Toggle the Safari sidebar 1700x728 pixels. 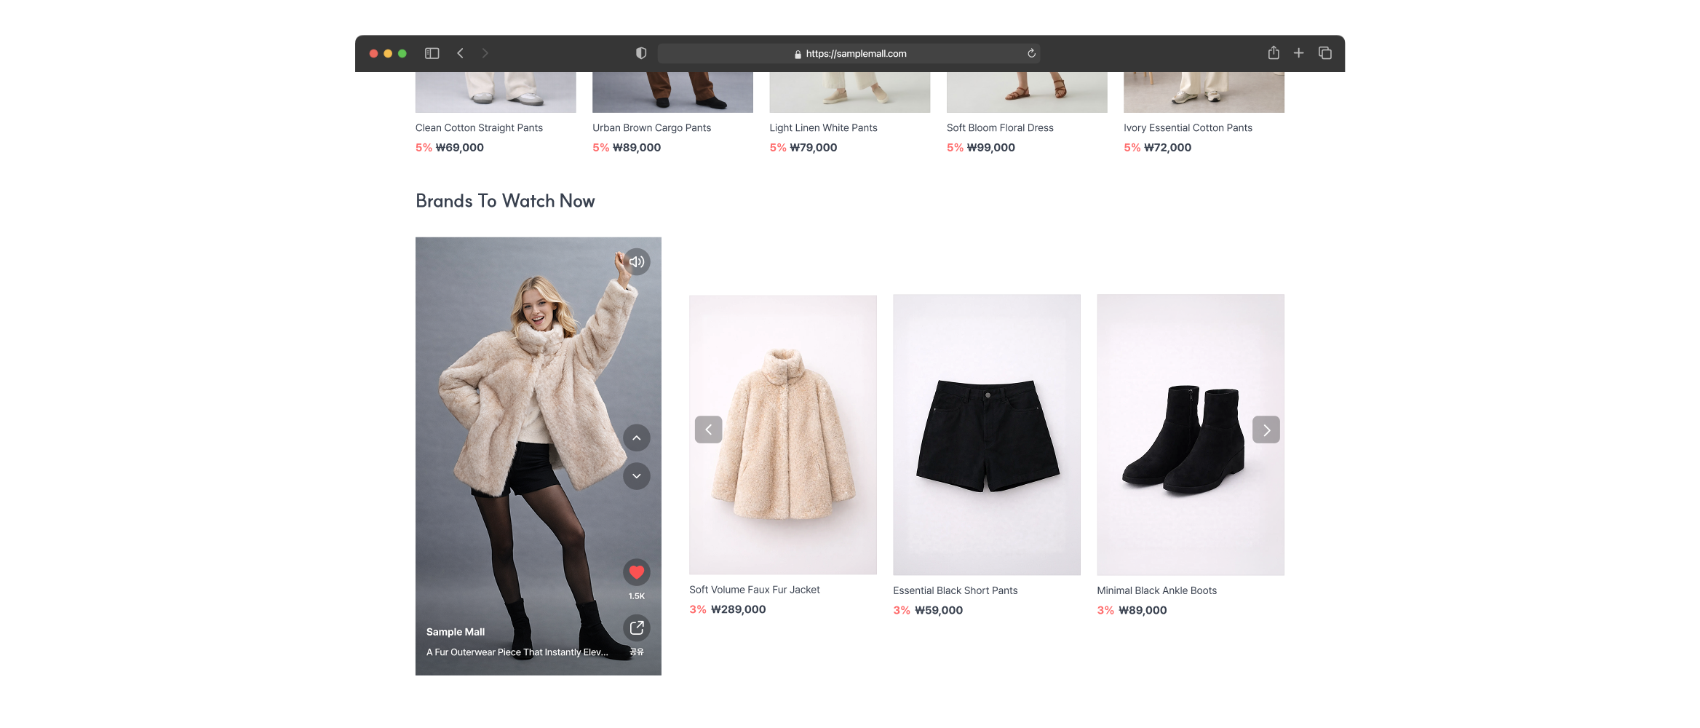432,53
